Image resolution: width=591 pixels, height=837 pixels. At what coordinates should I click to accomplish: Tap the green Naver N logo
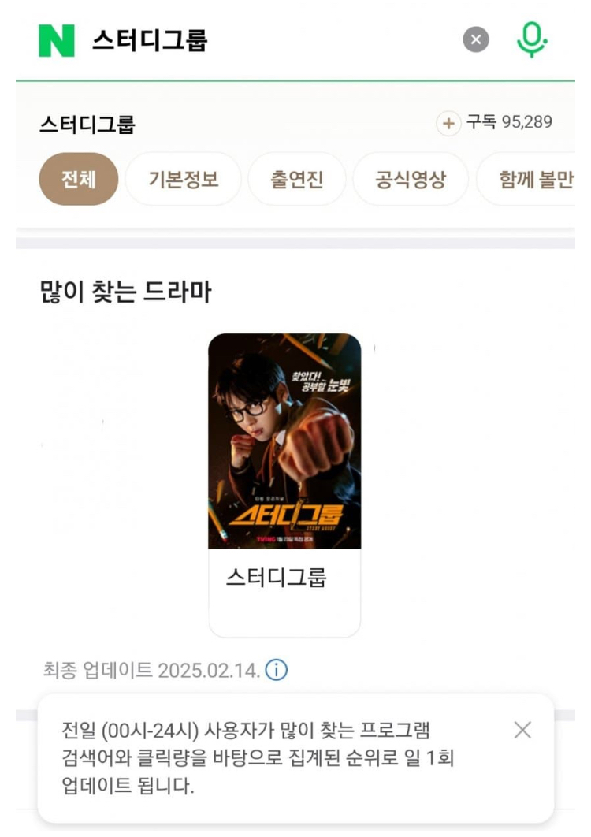pyautogui.click(x=56, y=40)
